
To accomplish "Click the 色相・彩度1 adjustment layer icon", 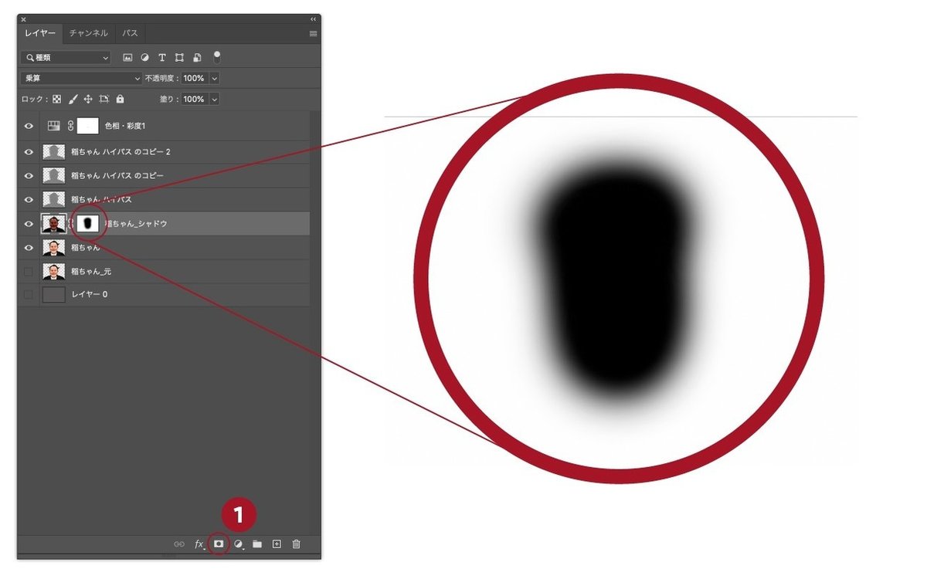I will tap(54, 126).
